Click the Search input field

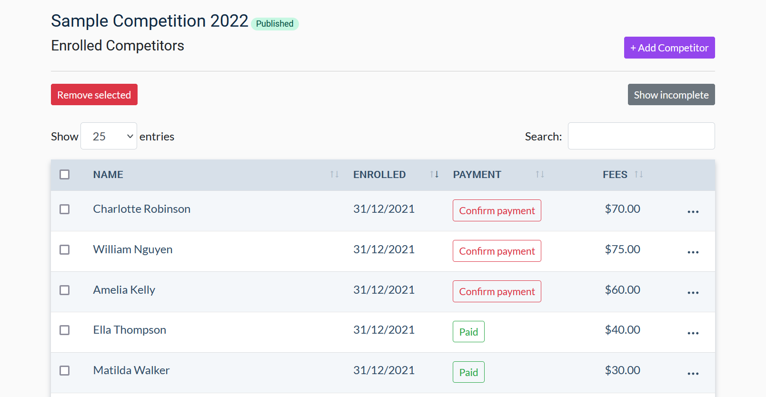pyautogui.click(x=641, y=136)
